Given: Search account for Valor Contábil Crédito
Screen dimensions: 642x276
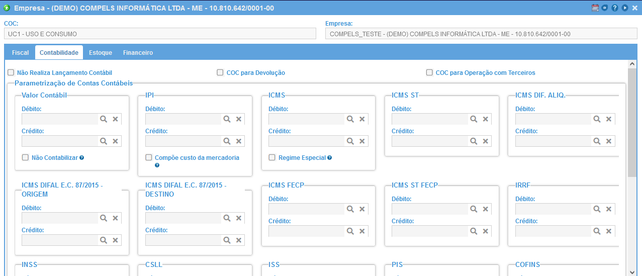Looking at the screenshot, I should pyautogui.click(x=103, y=141).
